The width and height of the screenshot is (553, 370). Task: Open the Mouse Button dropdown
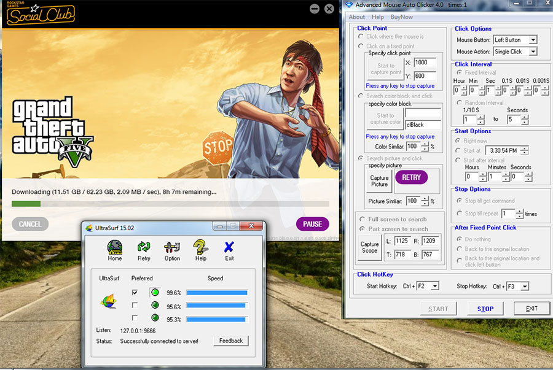(x=533, y=40)
